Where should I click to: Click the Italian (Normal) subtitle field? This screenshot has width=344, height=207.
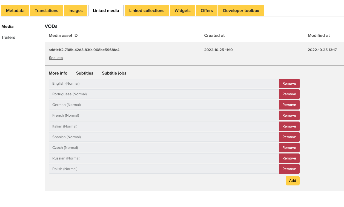164,126
